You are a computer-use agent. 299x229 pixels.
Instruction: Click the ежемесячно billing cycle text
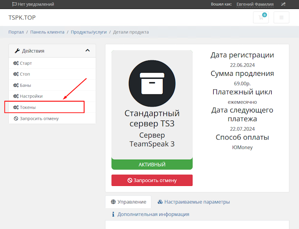pos(242,102)
